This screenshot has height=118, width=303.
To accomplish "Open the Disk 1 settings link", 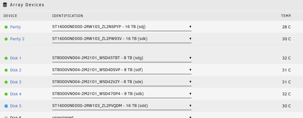I will (16, 58).
